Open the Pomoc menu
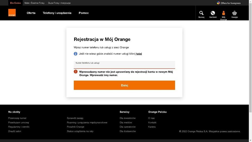 [83, 13]
